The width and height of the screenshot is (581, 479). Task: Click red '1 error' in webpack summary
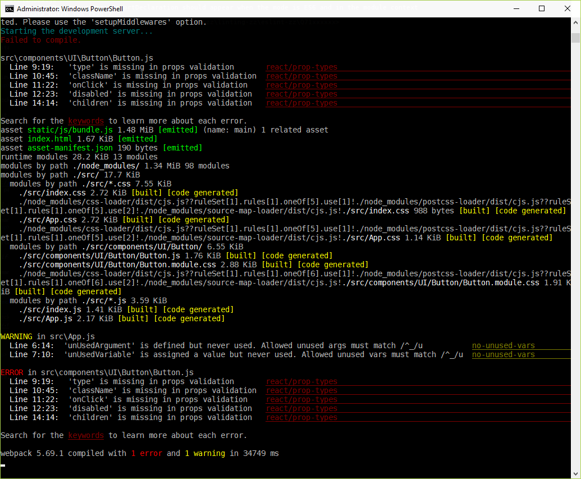(x=147, y=453)
